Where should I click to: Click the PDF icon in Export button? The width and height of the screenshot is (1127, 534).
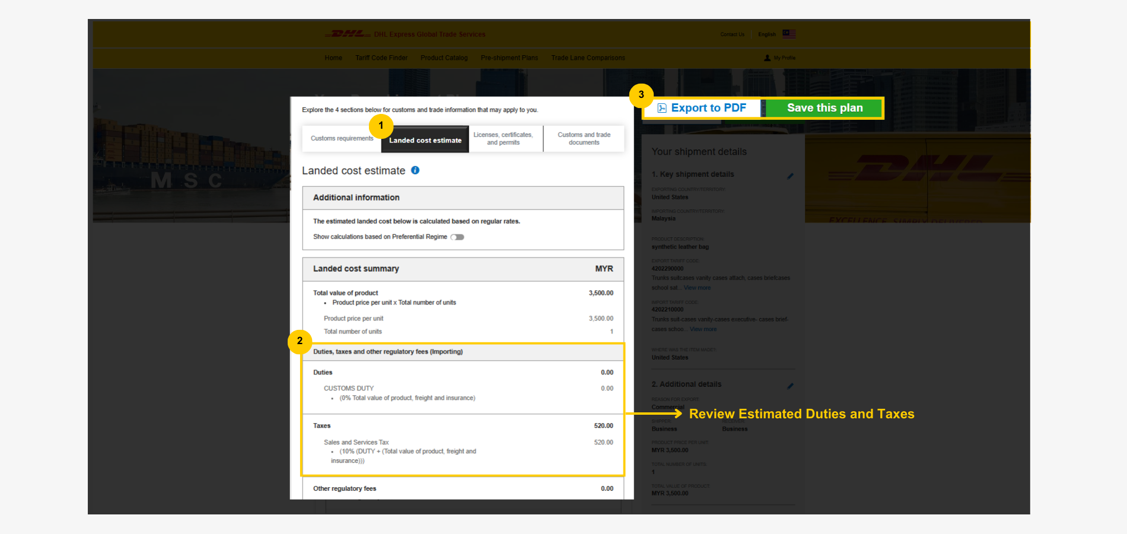[662, 108]
